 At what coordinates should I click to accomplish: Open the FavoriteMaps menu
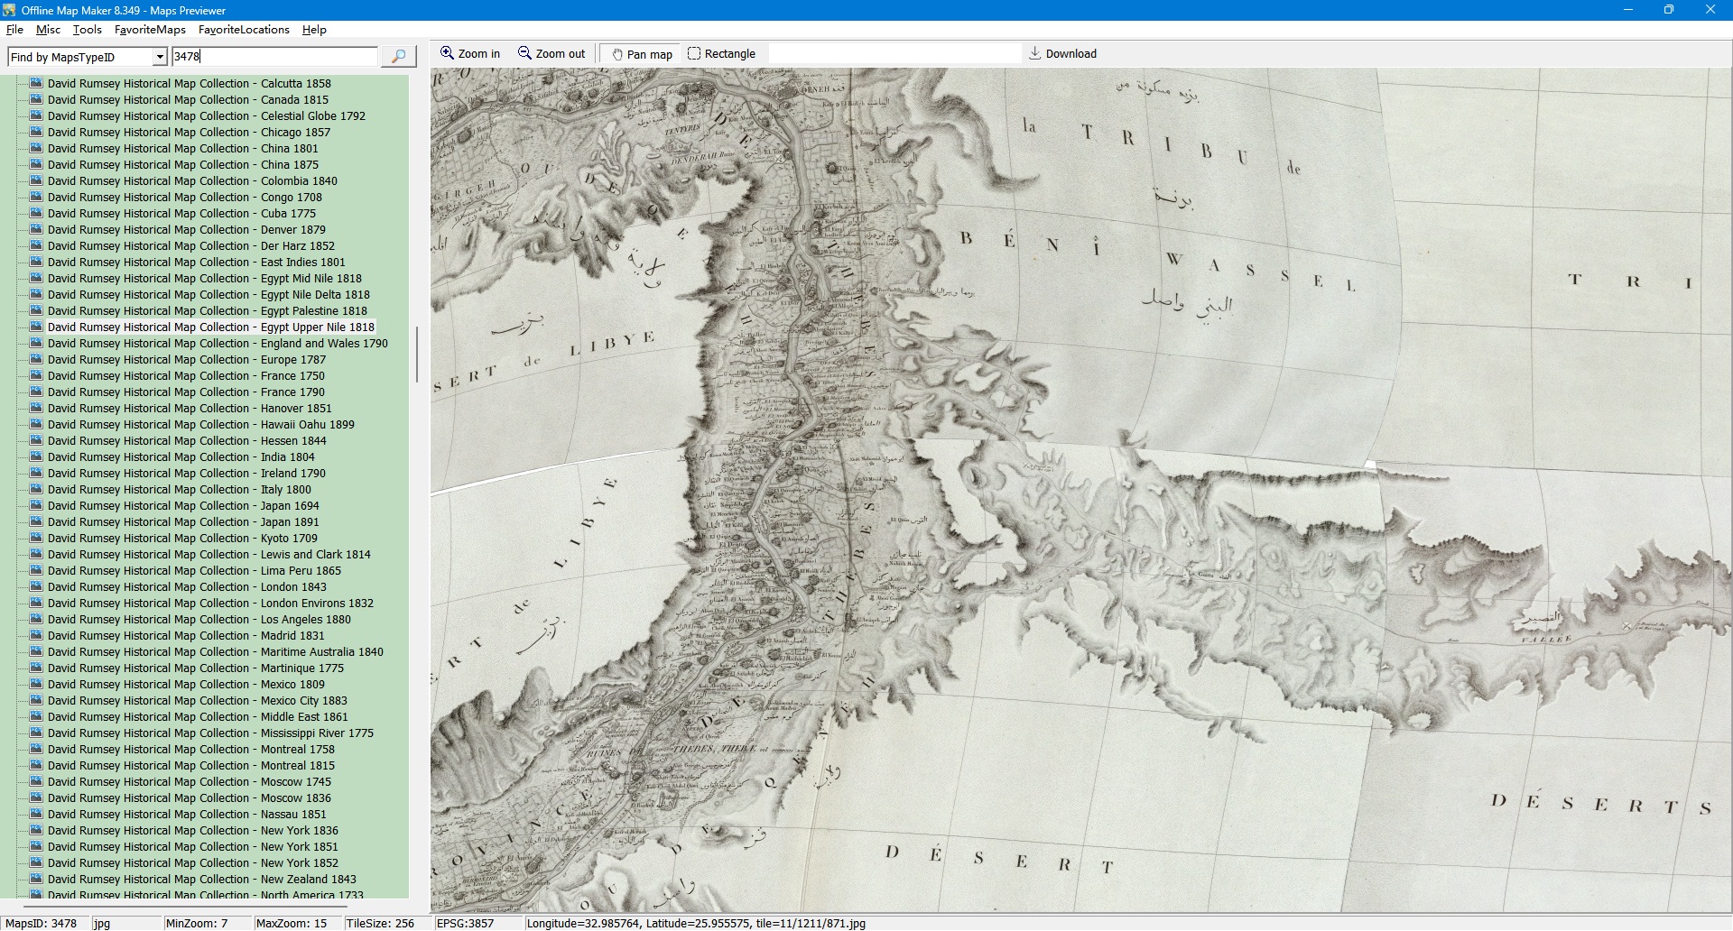pos(150,30)
